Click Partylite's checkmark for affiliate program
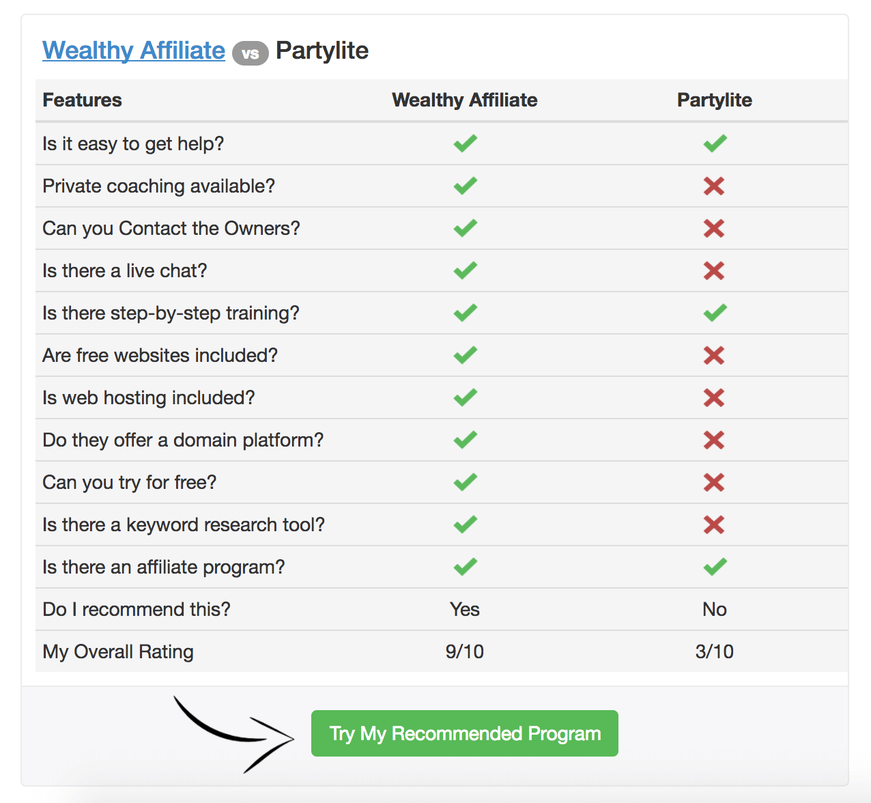The height and width of the screenshot is (803, 871). (x=715, y=567)
